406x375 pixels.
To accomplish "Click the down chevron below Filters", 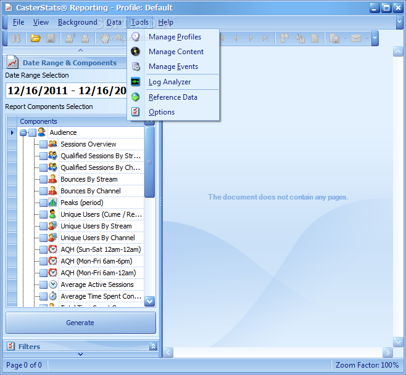I will click(81, 354).
